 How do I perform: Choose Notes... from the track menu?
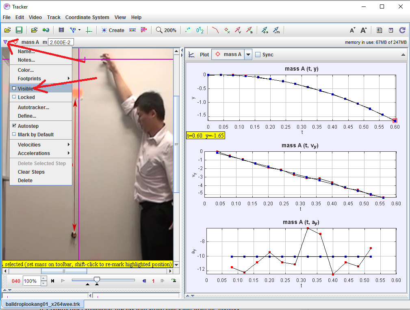point(41,60)
